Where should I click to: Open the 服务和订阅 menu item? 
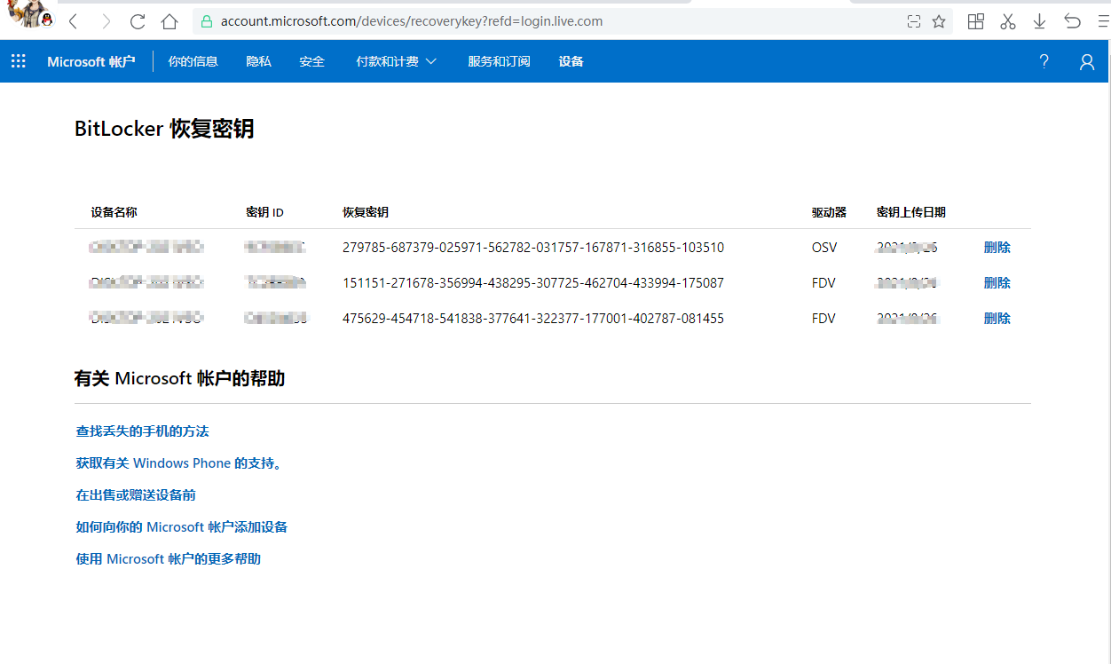point(500,61)
